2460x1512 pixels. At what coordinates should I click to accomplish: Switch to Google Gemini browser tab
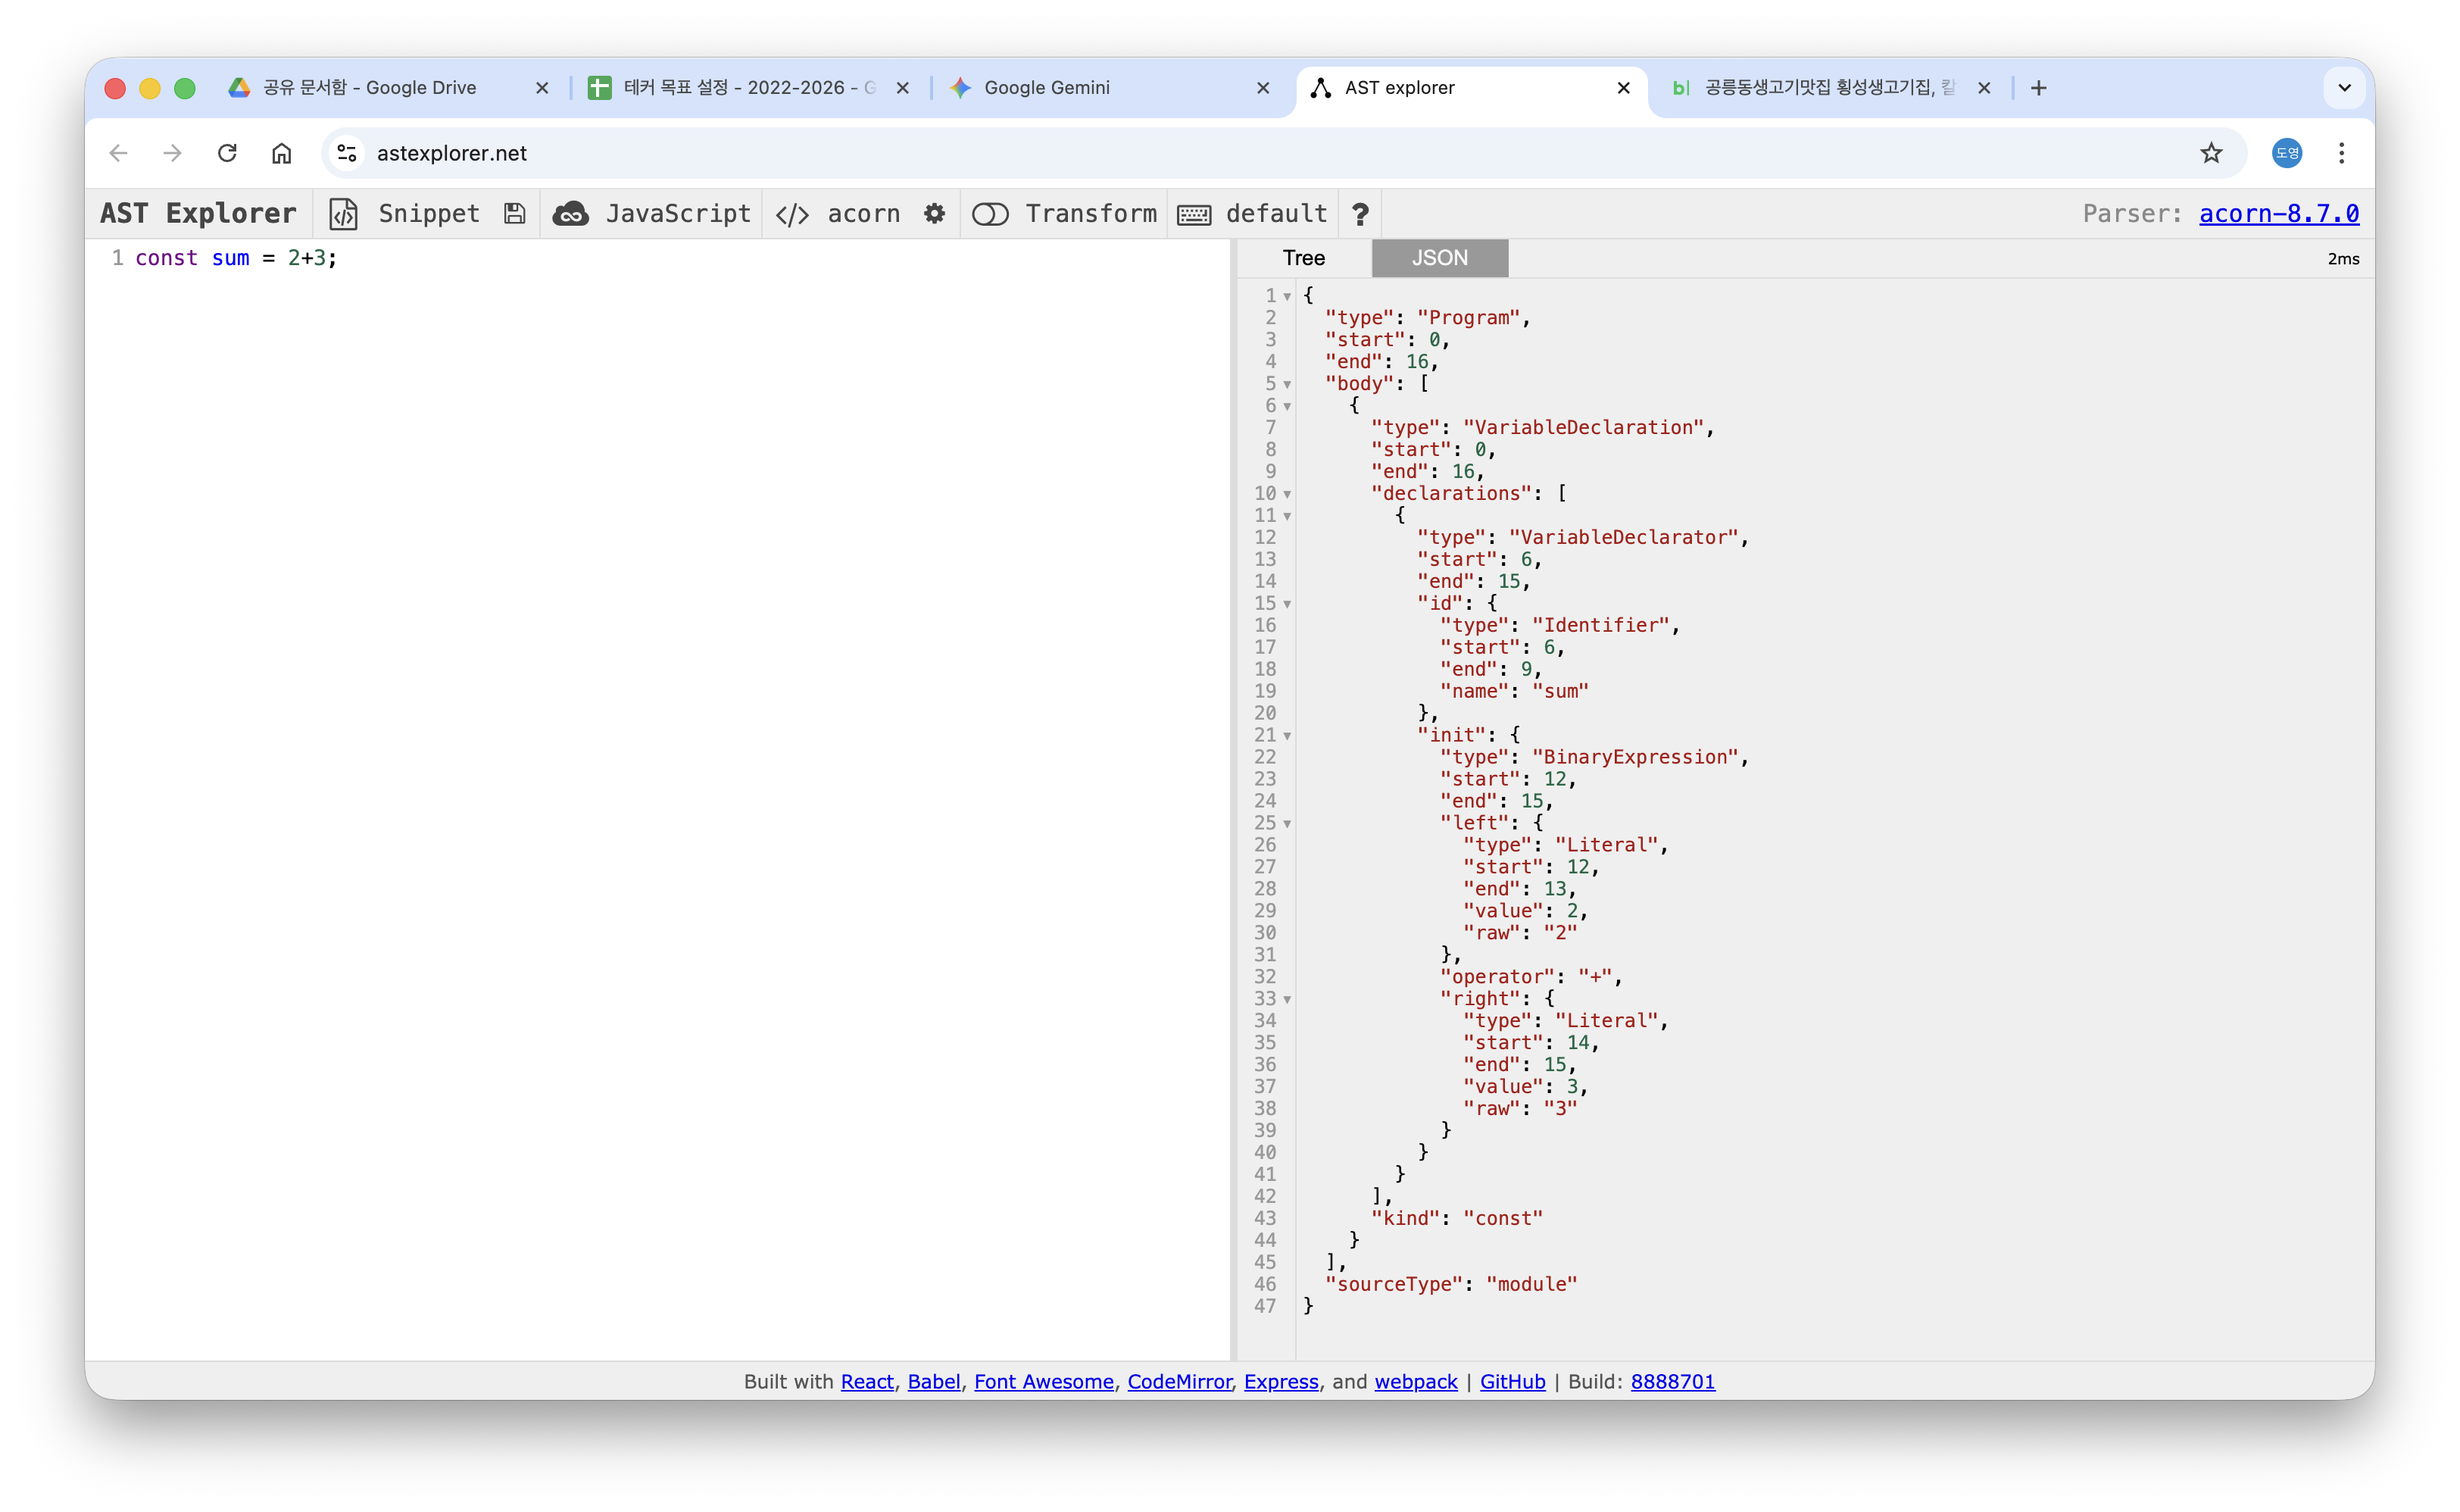point(1047,88)
